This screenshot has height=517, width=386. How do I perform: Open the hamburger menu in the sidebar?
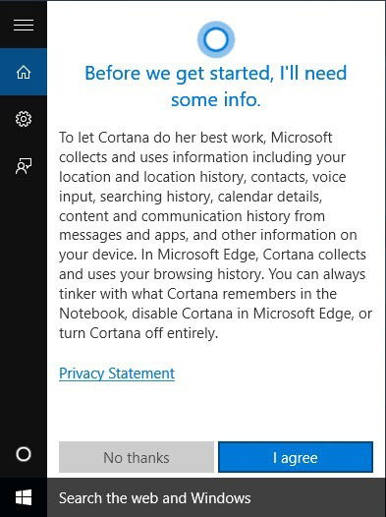[24, 25]
